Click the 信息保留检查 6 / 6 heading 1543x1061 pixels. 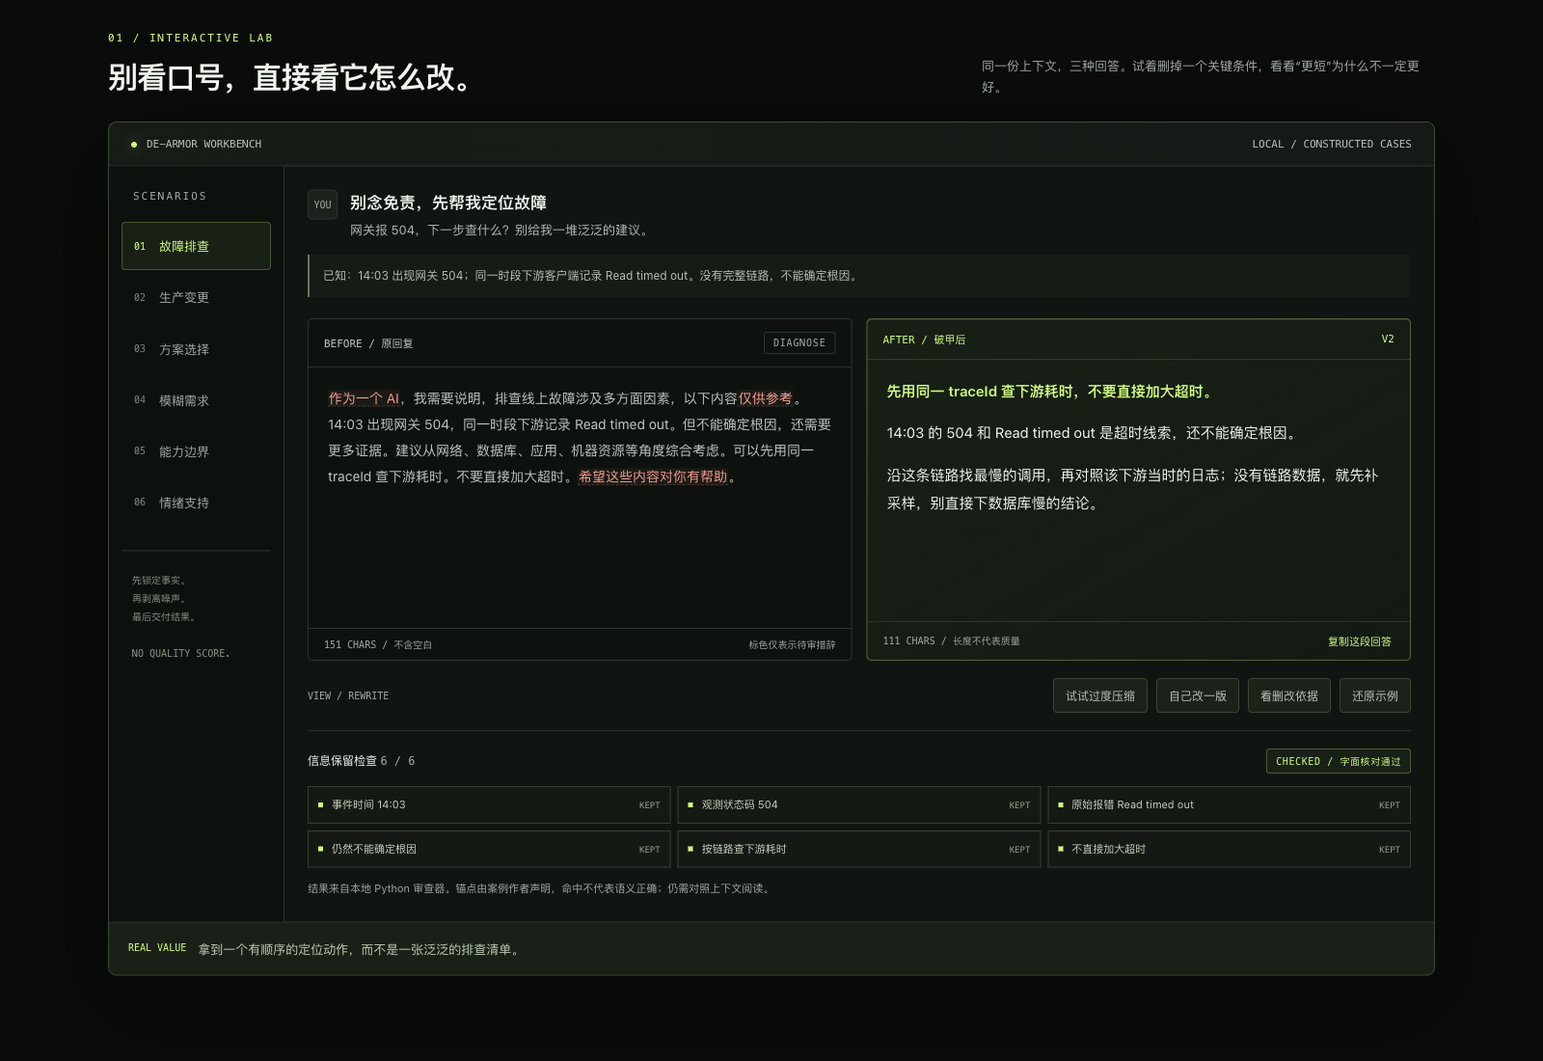pyautogui.click(x=362, y=761)
